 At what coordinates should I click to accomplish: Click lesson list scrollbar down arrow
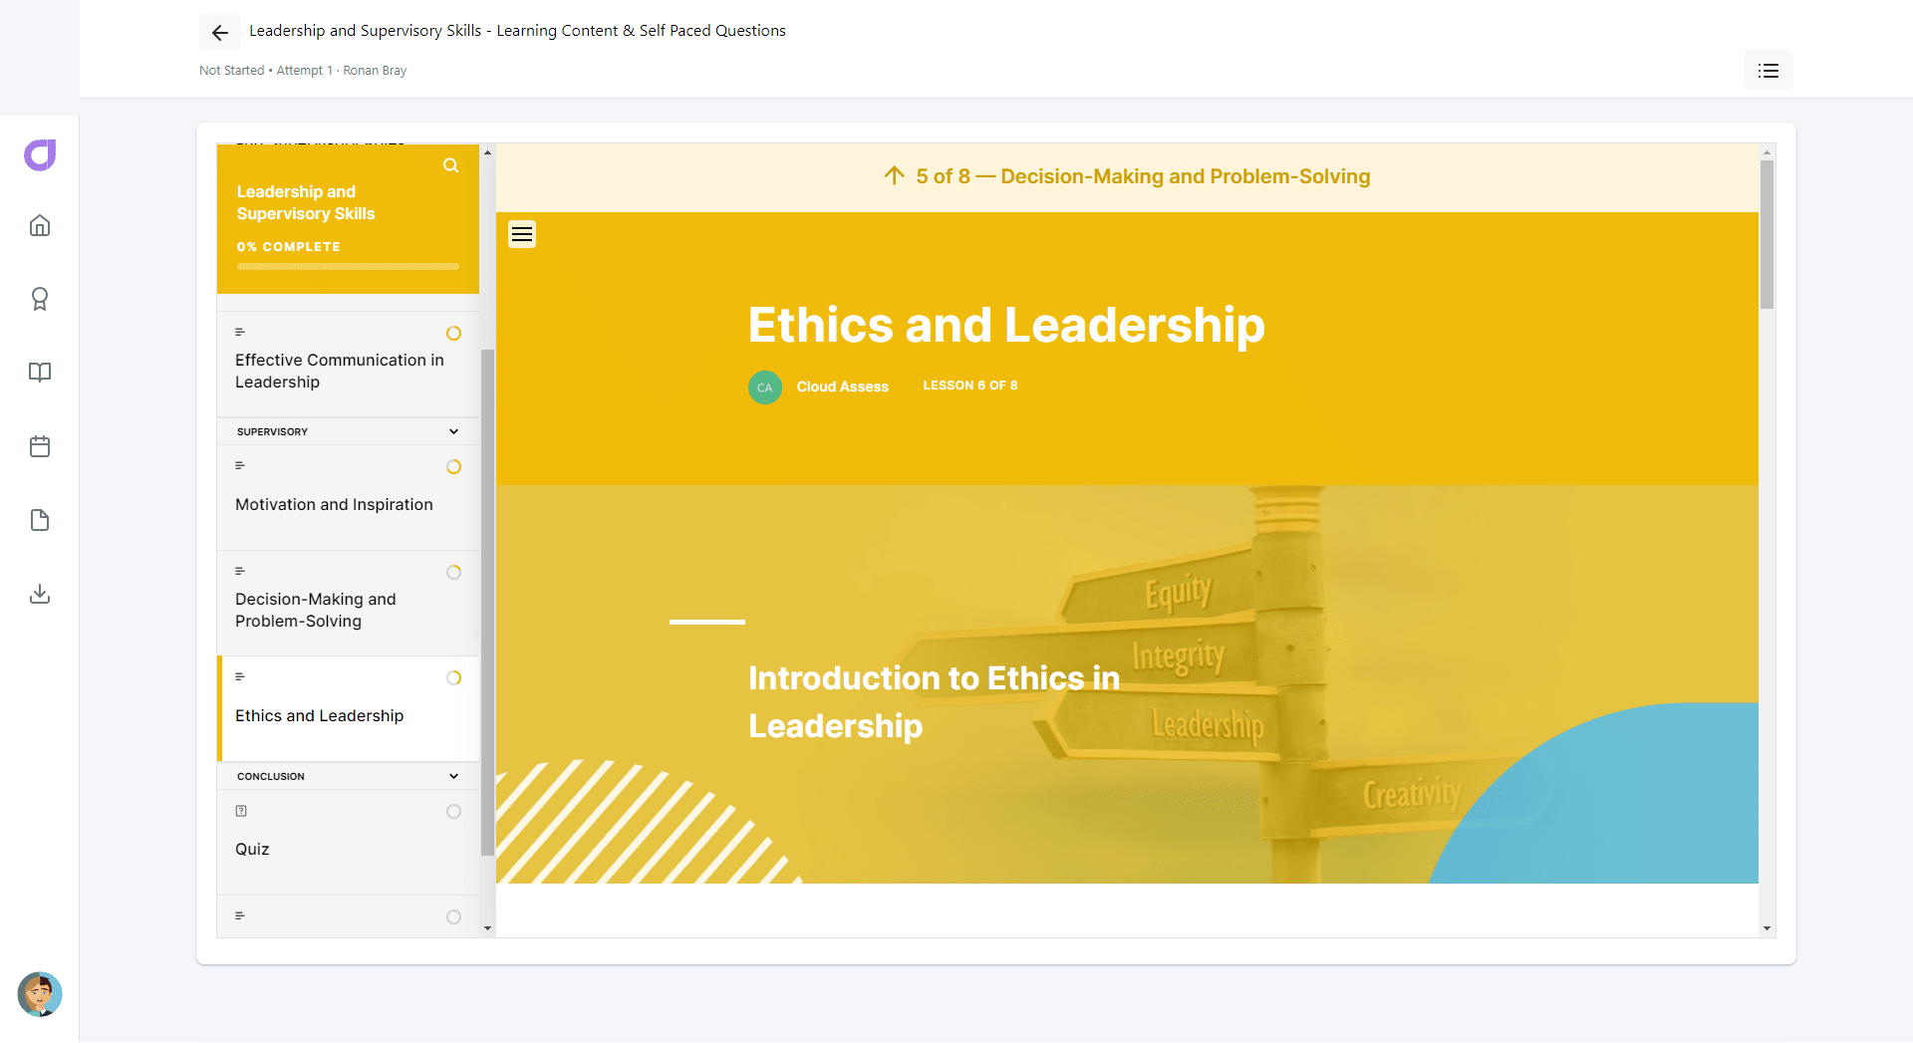coord(487,928)
